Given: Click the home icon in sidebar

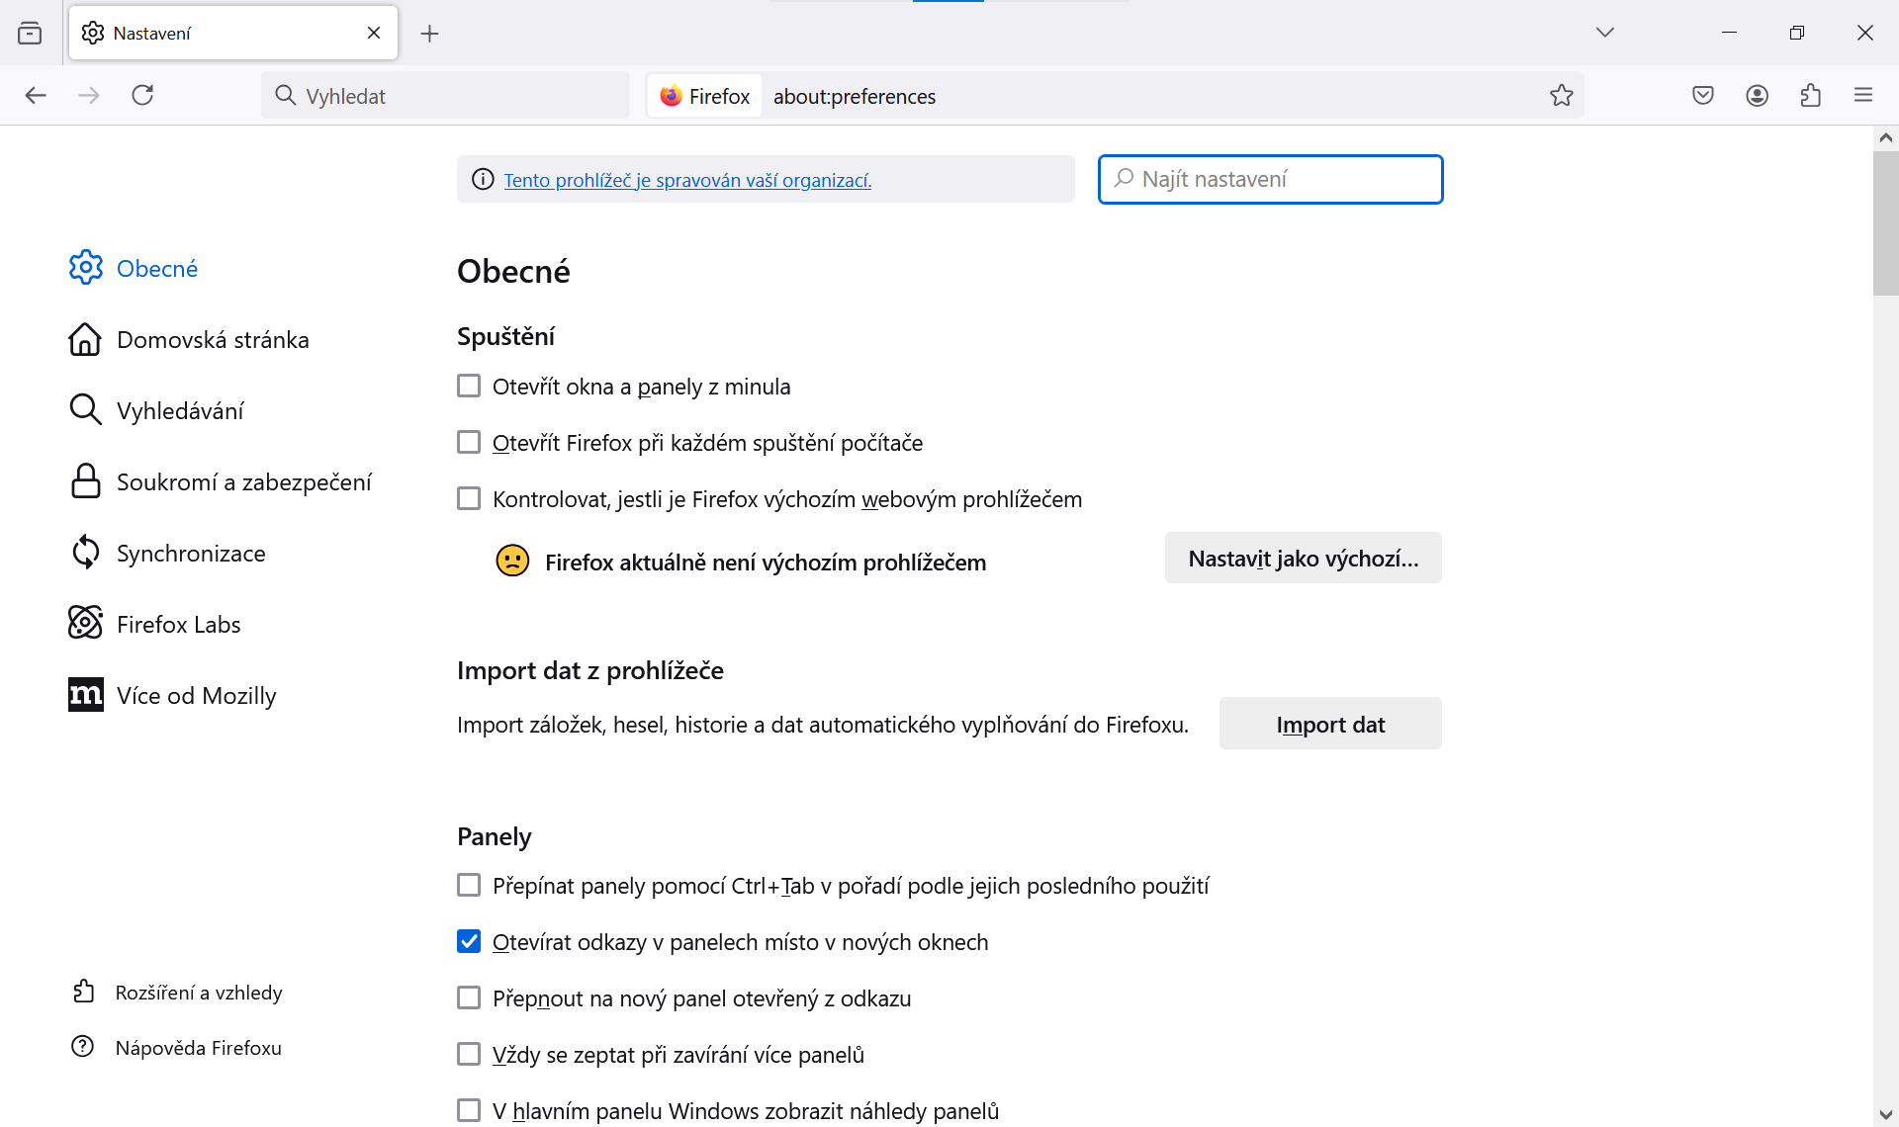Looking at the screenshot, I should click(86, 339).
